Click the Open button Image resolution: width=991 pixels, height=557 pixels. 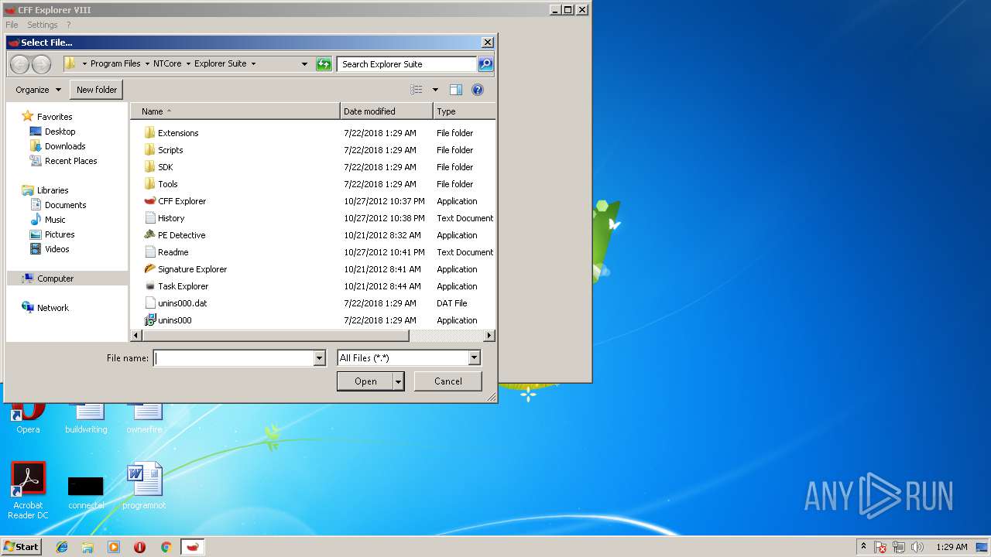tap(365, 381)
